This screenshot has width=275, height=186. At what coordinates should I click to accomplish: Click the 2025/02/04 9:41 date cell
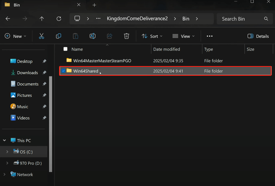(168, 71)
